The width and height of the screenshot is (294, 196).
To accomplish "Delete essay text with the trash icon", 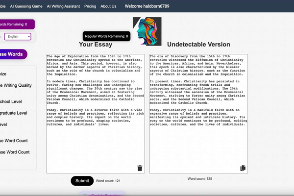I will pyautogui.click(x=140, y=168).
